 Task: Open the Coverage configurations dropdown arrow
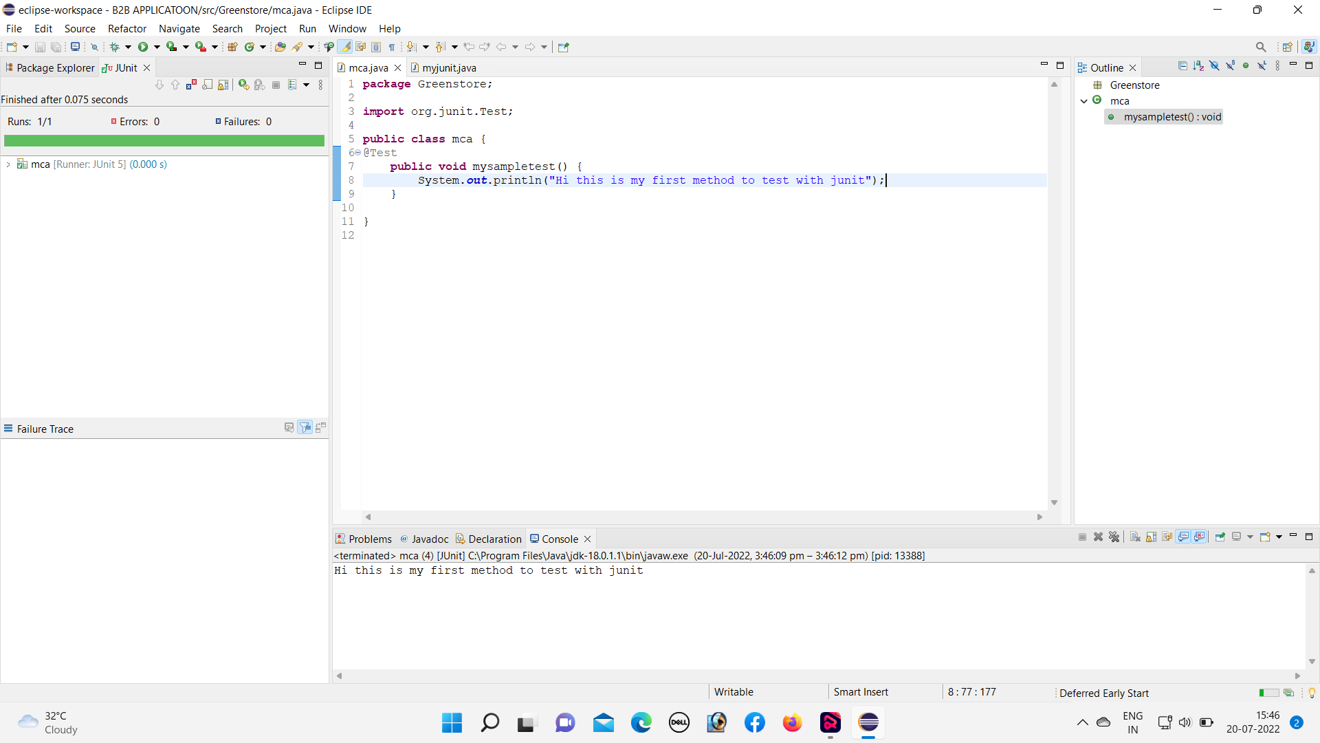pos(186,47)
